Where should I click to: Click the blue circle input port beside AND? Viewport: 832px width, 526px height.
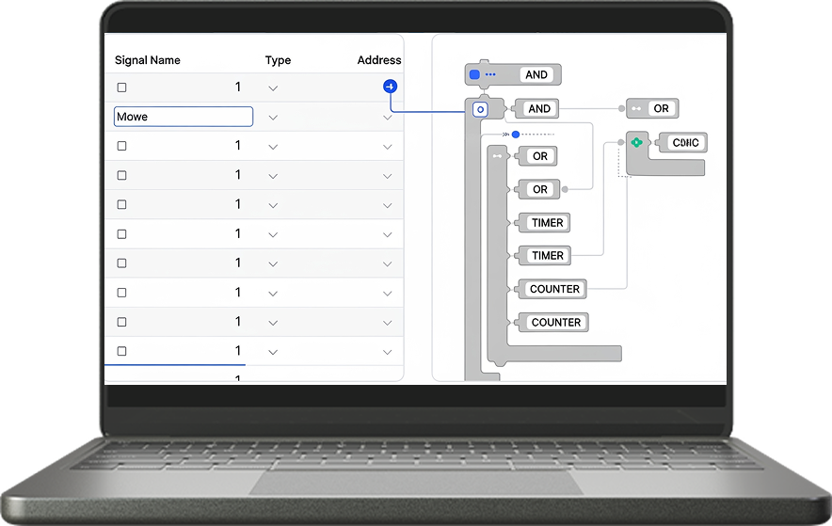480,109
